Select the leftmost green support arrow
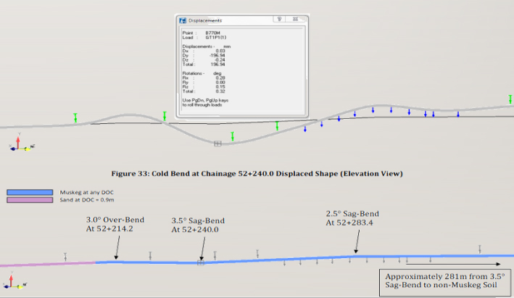 click(x=75, y=117)
